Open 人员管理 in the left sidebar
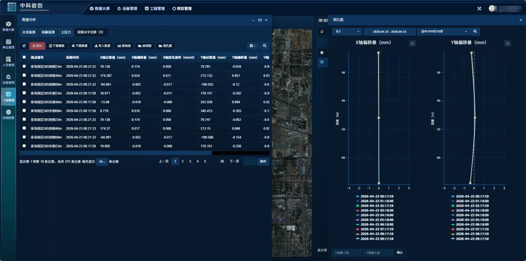This screenshot has width=526, height=261. 8,61
